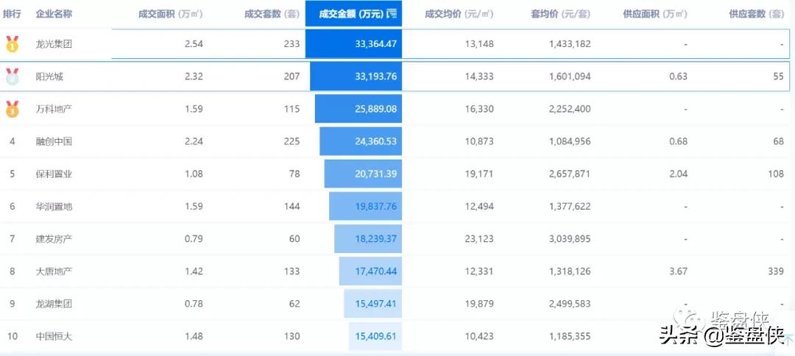Viewport: 795px width, 356px height.
Task: Click amount value 19,837.76
Action: [x=375, y=206]
